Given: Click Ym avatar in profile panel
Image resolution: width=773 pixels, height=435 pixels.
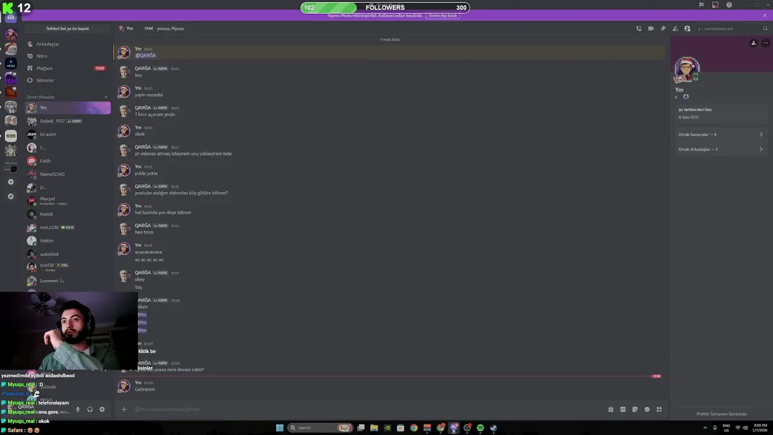Looking at the screenshot, I should coord(687,70).
